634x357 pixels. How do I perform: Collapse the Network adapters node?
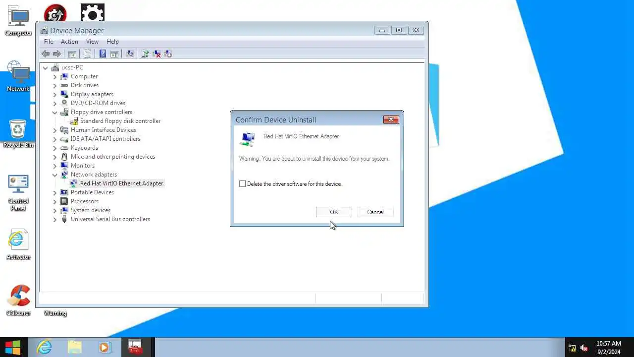point(55,175)
